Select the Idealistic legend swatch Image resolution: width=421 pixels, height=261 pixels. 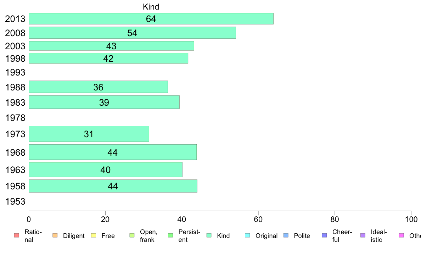pyautogui.click(x=363, y=235)
